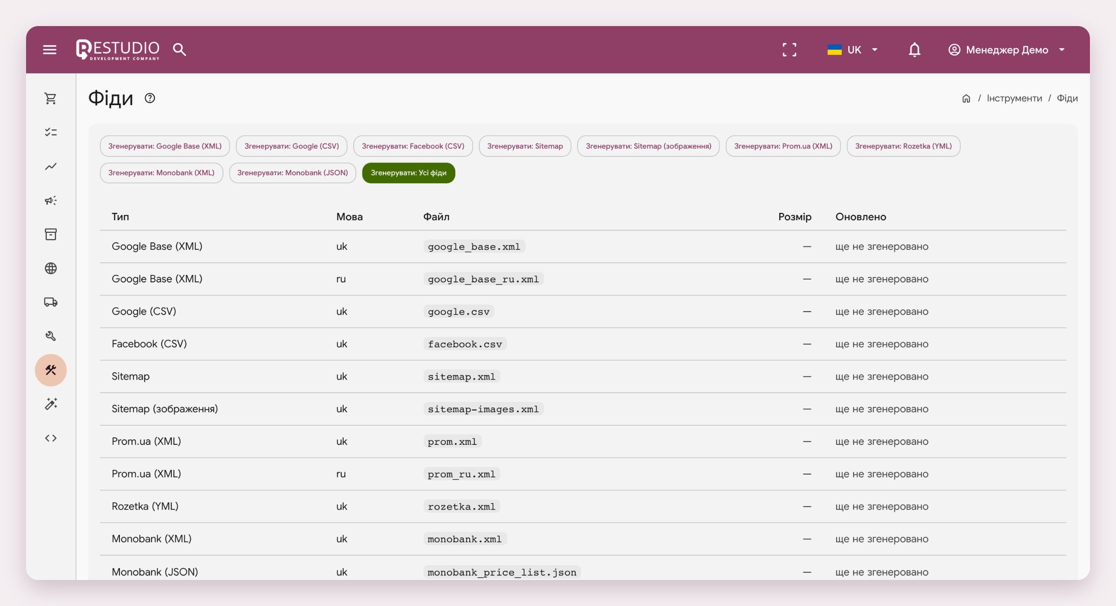
Task: Open the globe sidebar icon
Action: (x=51, y=268)
